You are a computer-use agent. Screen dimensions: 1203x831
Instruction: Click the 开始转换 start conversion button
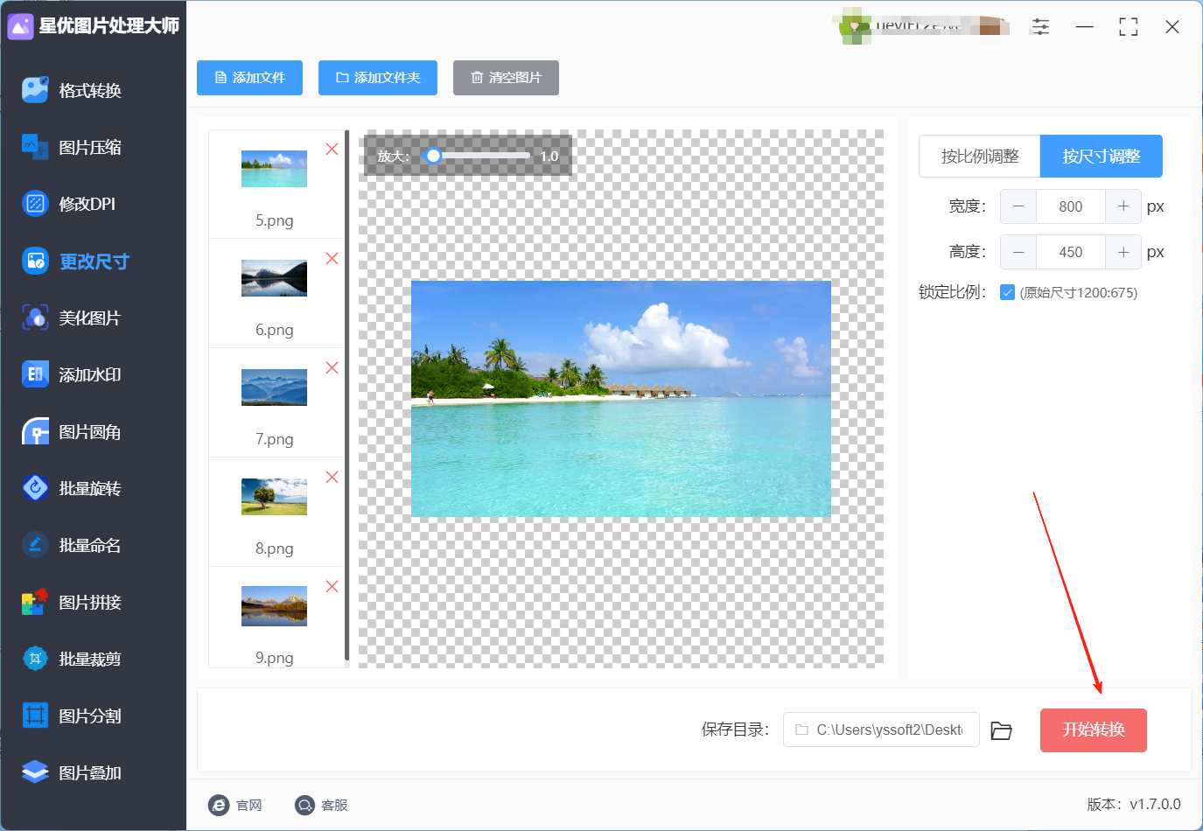coord(1094,730)
